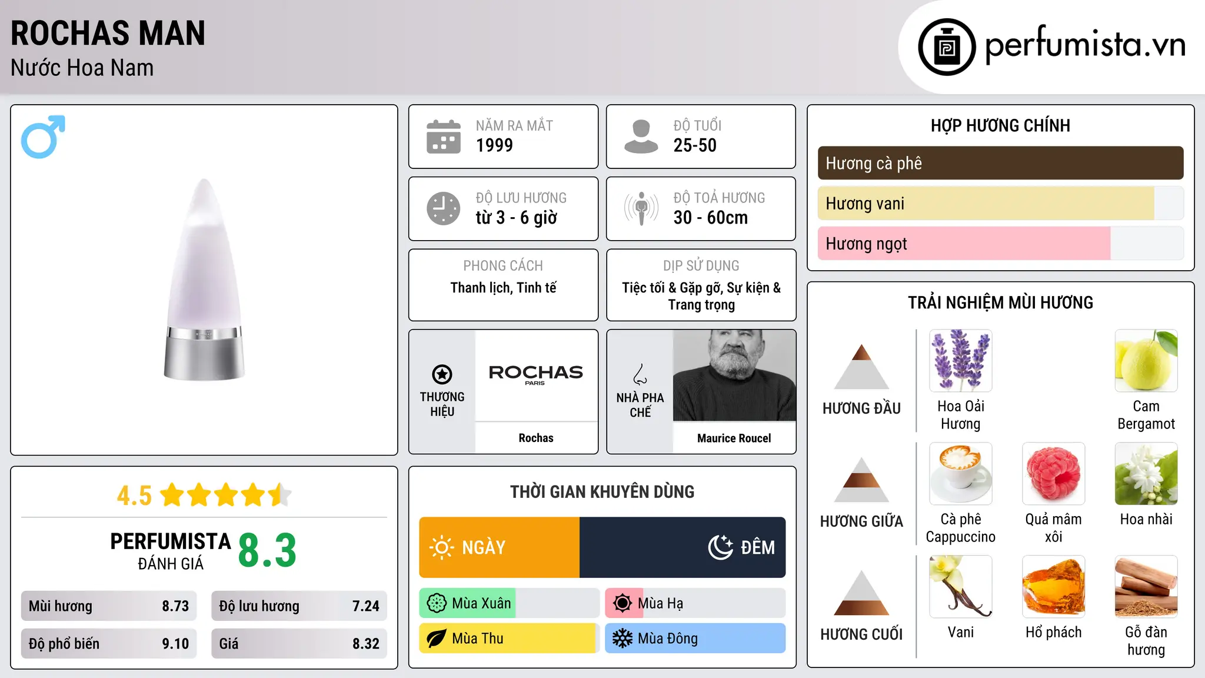Click the moon icon beside Đêm
Viewport: 1205px width, 678px height.
pyautogui.click(x=720, y=547)
